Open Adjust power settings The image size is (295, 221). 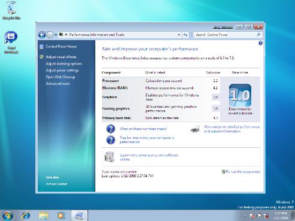(x=62, y=70)
